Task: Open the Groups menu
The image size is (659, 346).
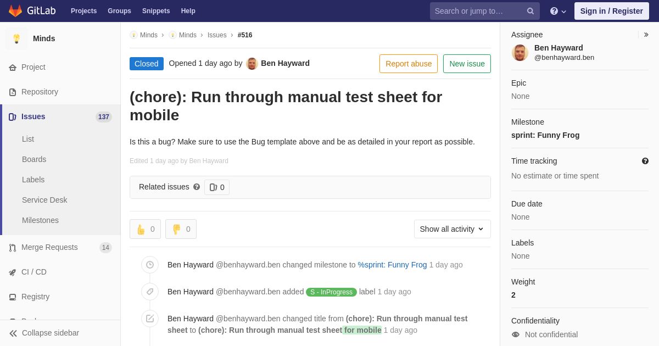Action: [119, 11]
